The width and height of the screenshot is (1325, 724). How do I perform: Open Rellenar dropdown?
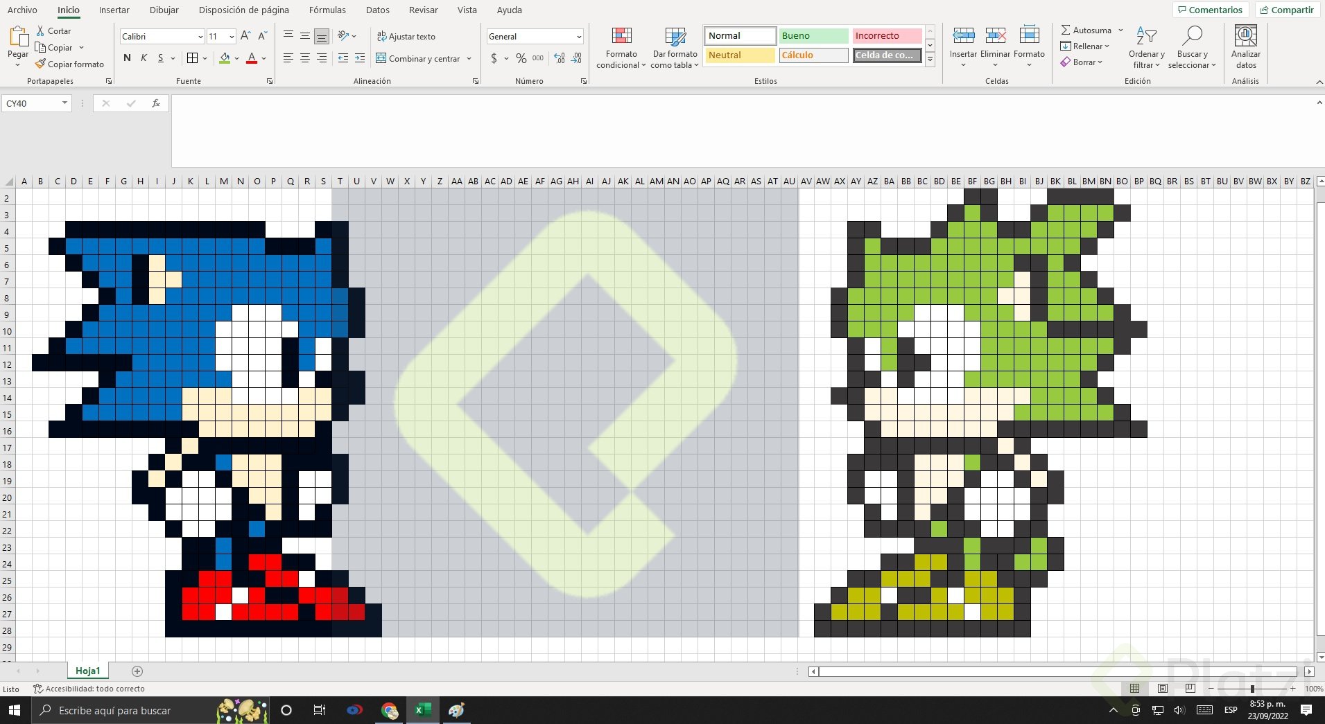tap(1085, 46)
